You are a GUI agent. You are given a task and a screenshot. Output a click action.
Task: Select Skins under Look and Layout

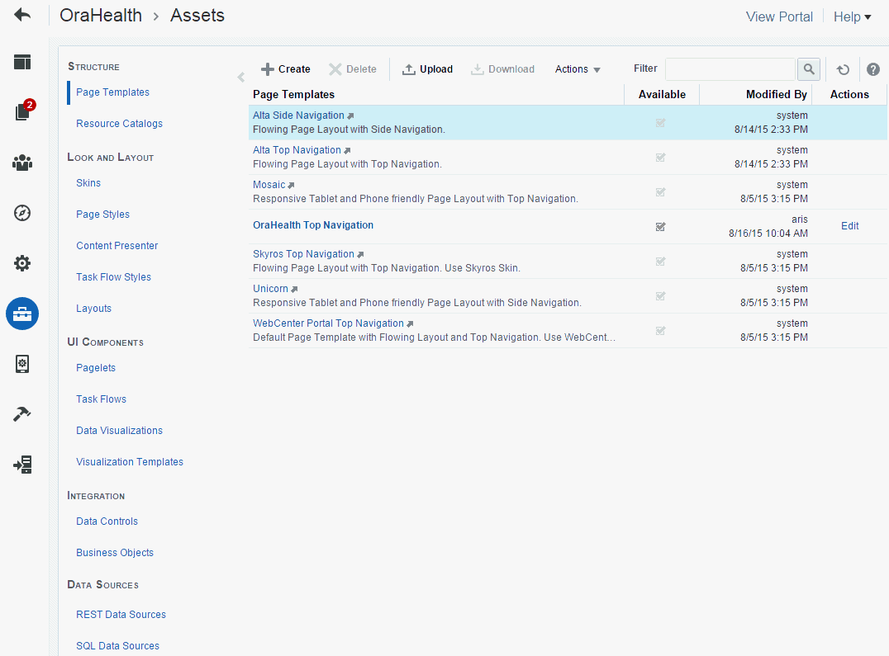[x=88, y=183]
